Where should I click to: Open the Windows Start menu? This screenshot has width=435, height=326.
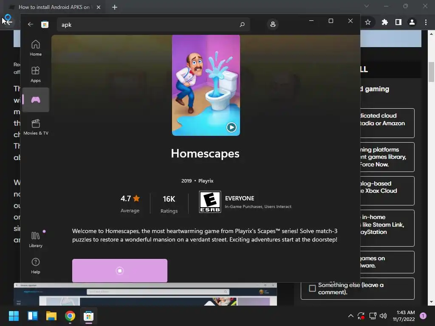click(14, 316)
